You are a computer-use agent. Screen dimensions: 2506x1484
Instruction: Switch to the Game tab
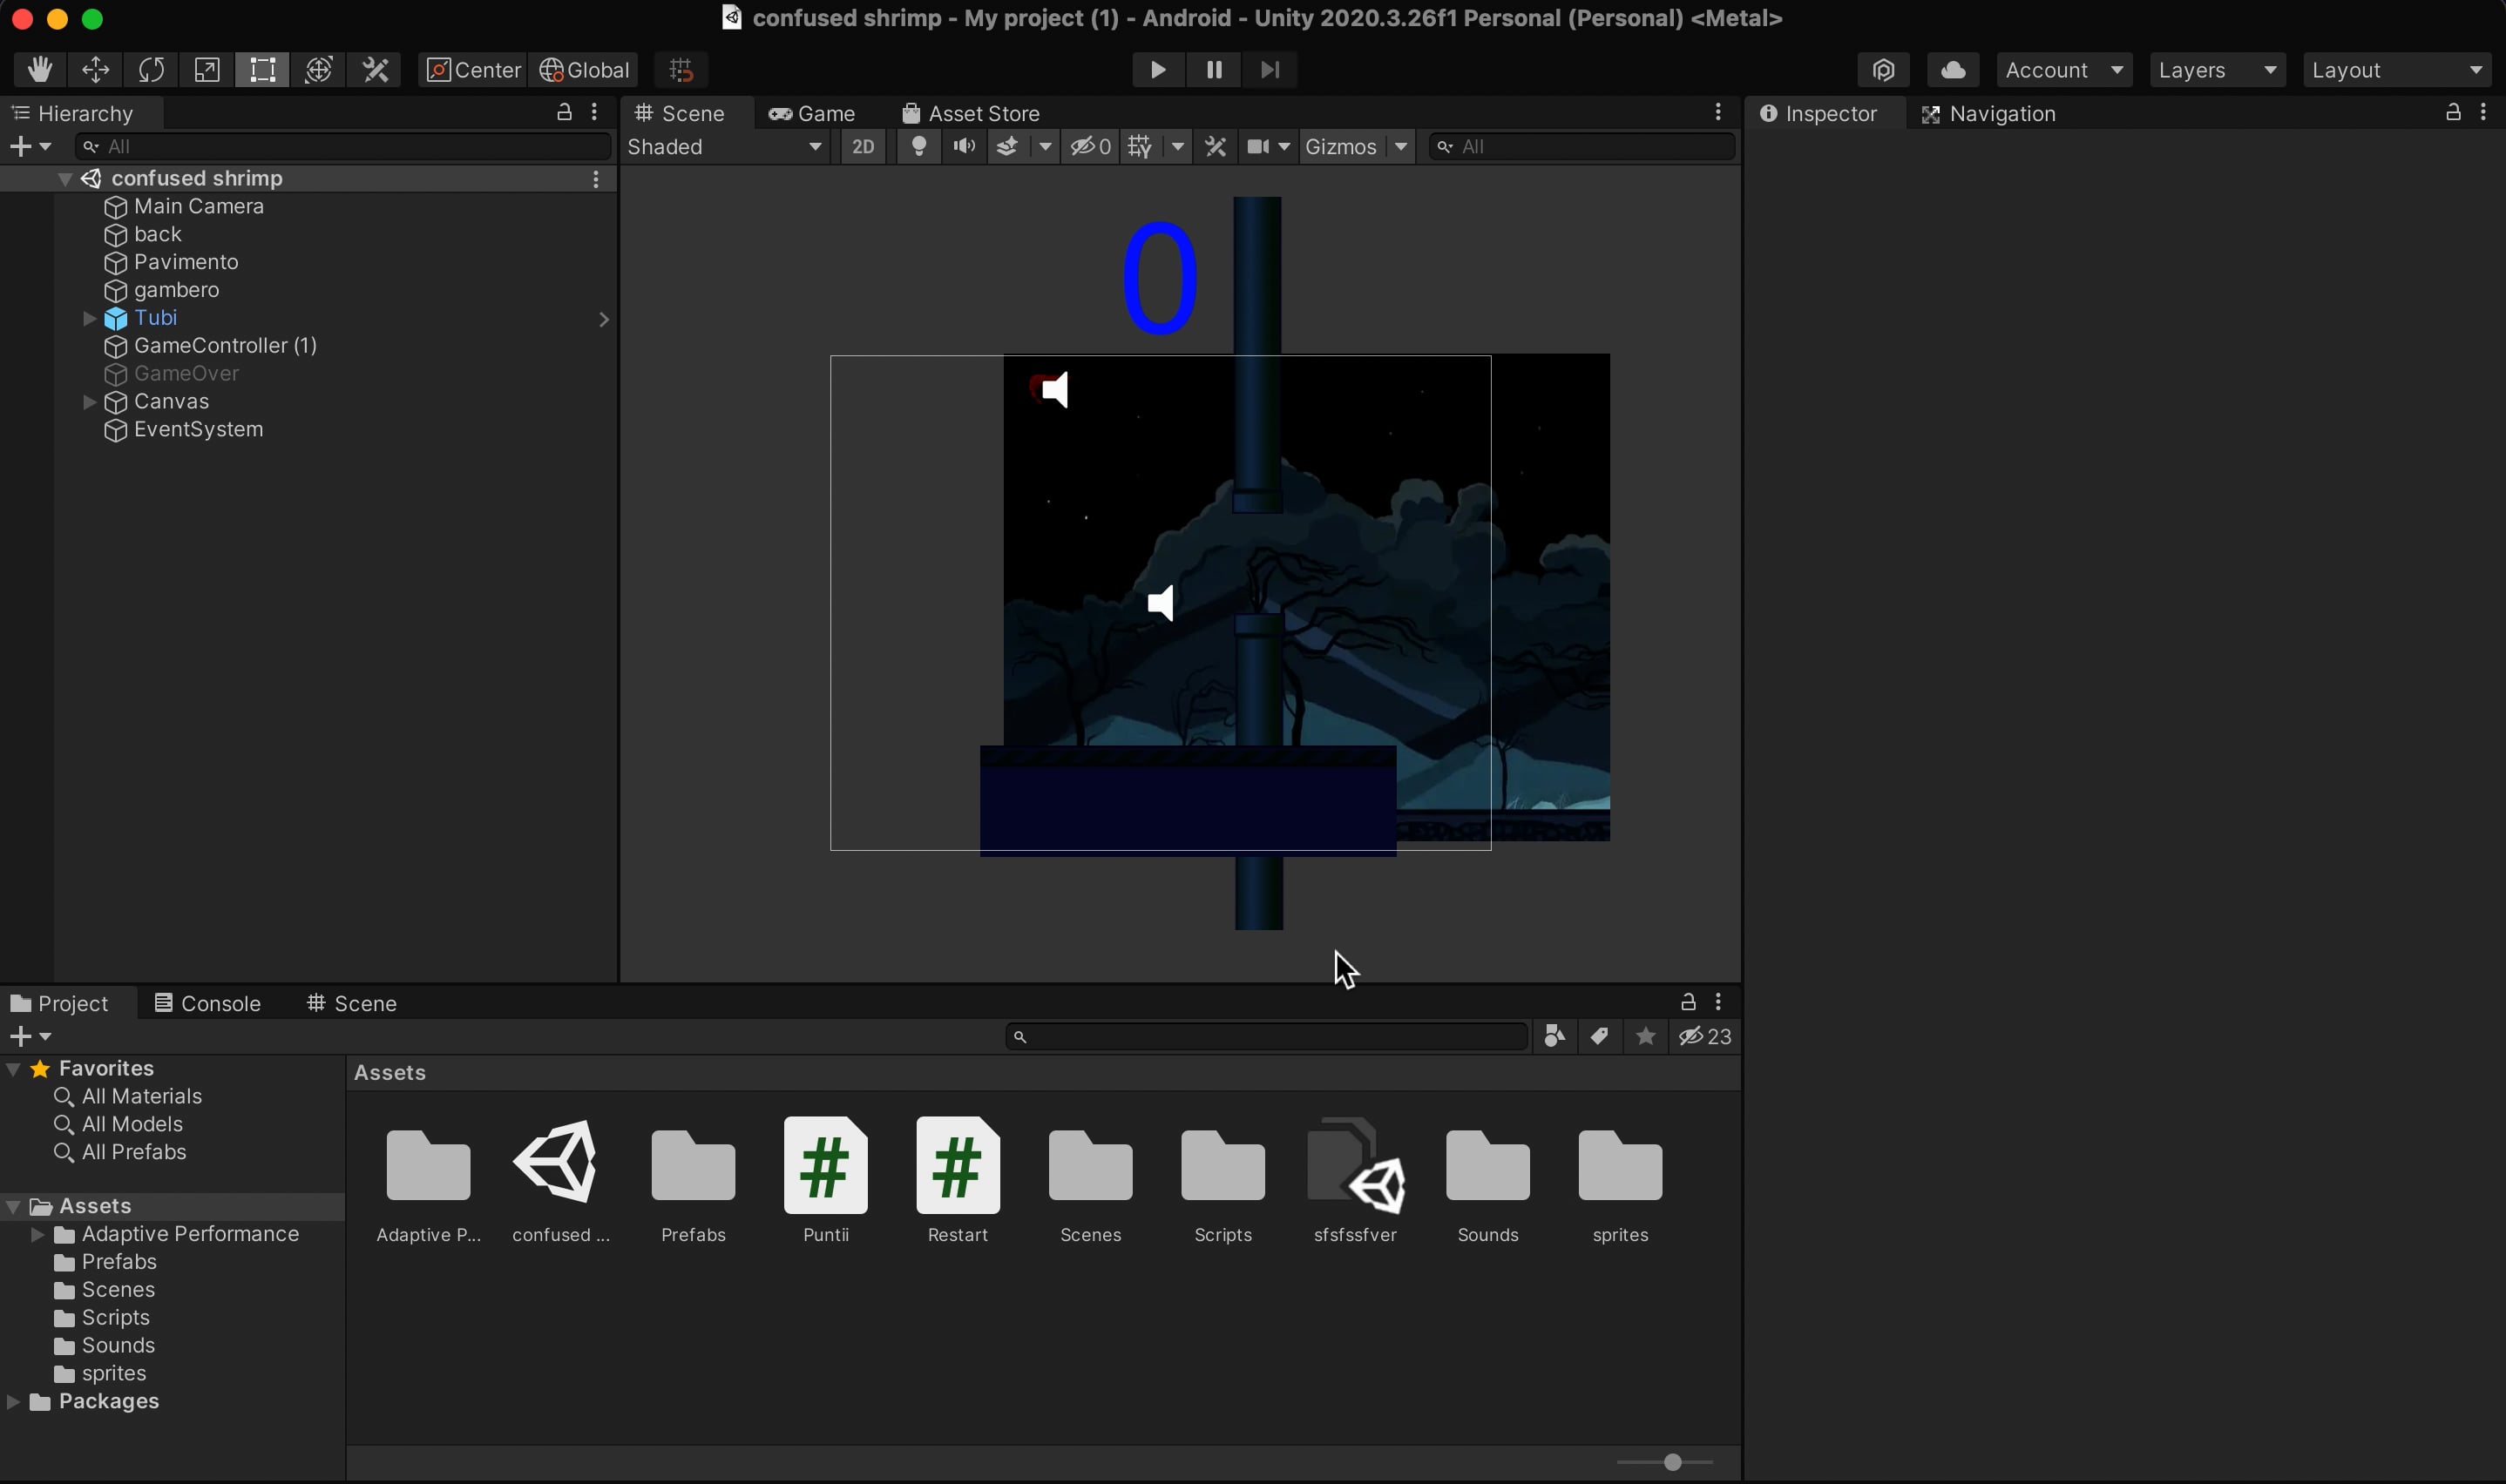811,114
